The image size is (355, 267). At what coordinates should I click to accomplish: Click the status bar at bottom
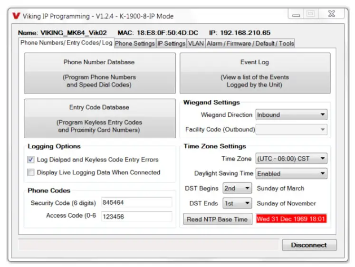click(x=149, y=245)
